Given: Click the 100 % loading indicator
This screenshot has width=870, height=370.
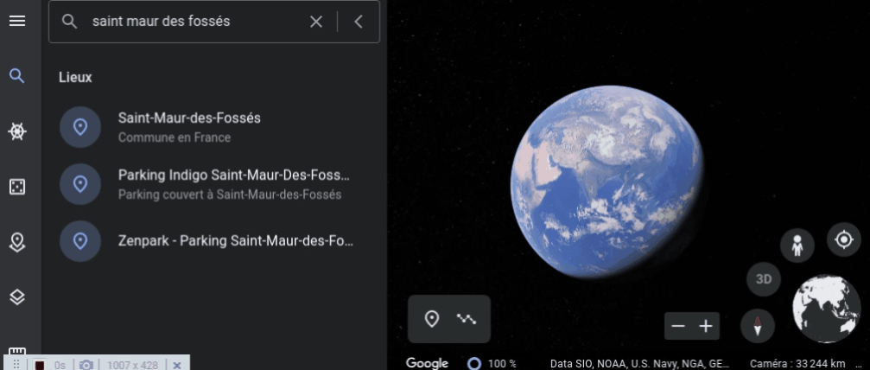Looking at the screenshot, I should [x=492, y=364].
